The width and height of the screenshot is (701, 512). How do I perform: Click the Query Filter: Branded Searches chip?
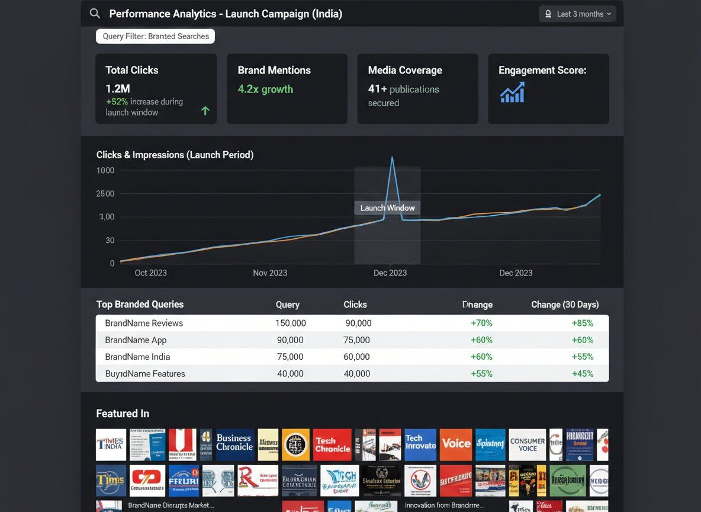[155, 36]
